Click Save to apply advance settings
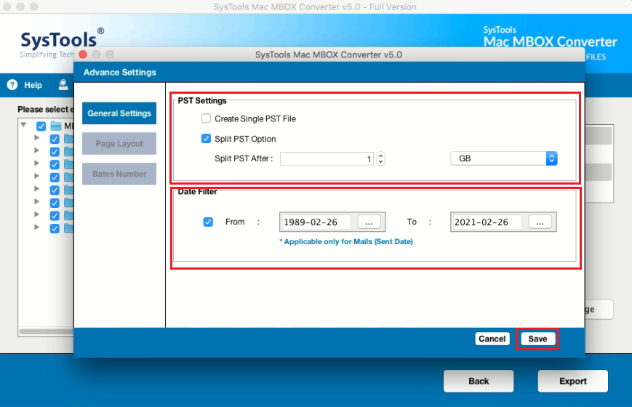Image resolution: width=632 pixels, height=407 pixels. click(537, 339)
